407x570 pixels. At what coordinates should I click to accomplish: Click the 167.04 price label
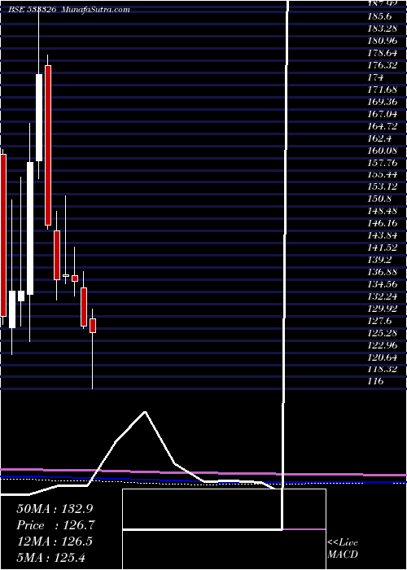click(383, 114)
